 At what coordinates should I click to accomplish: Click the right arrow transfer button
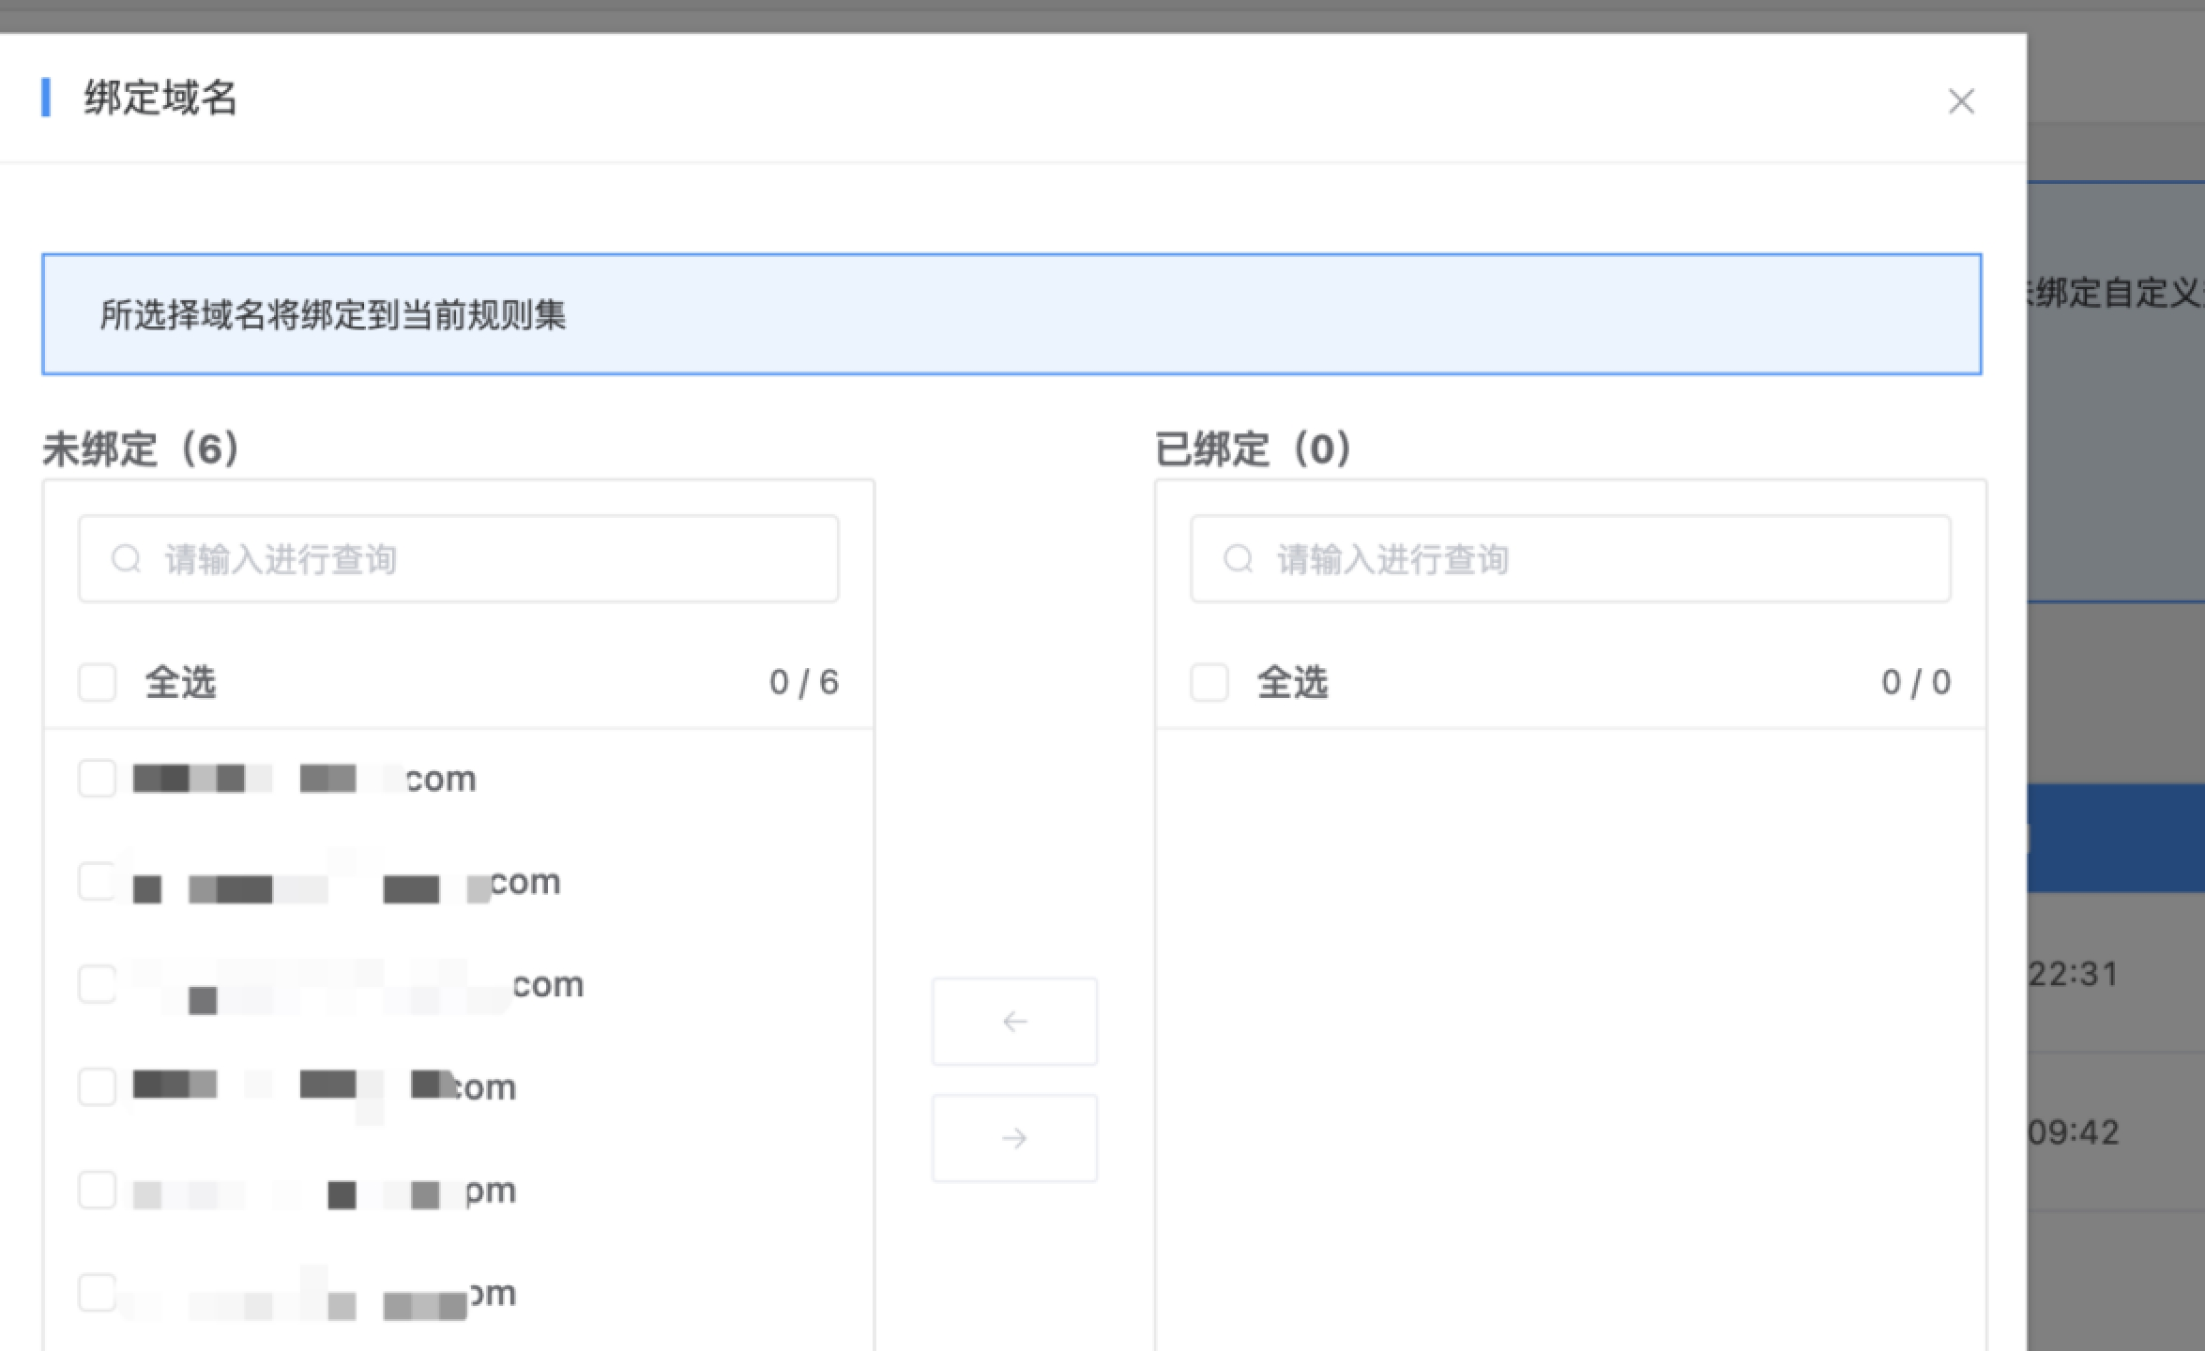(x=1014, y=1138)
